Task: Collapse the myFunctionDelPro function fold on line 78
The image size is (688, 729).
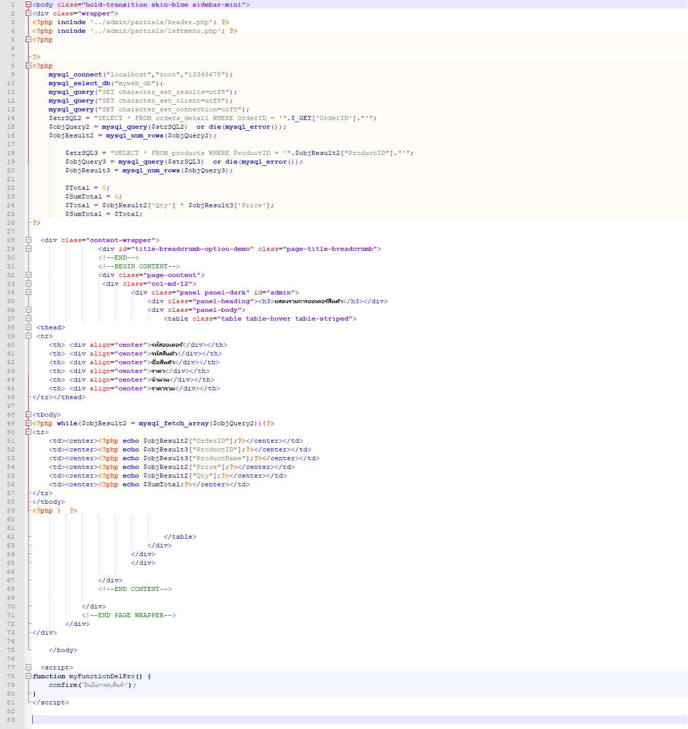Action: [x=28, y=676]
